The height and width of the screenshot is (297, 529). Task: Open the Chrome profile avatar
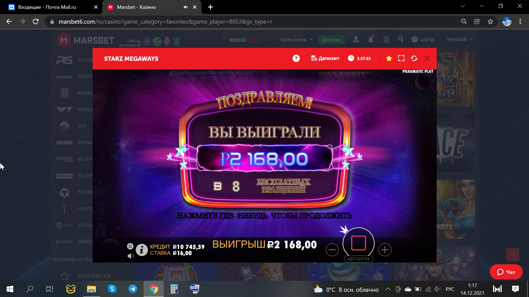[507, 21]
